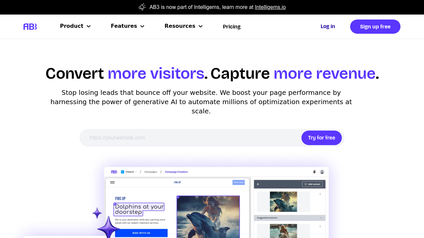Click the megaphone announcement icon
Screen dimensions: 424x238
coord(142,7)
